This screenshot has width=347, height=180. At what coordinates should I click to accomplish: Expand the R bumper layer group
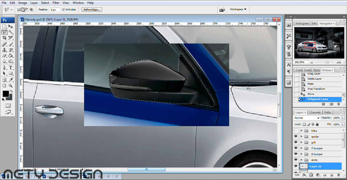pos(302,154)
